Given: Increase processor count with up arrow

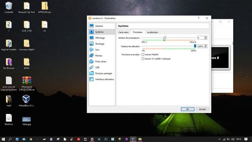Looking at the screenshot, I should [206, 37].
